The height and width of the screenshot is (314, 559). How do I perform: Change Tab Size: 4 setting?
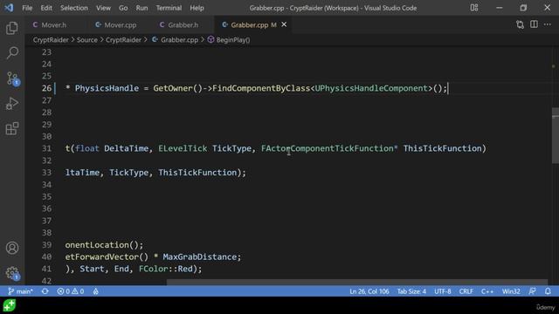[411, 291]
